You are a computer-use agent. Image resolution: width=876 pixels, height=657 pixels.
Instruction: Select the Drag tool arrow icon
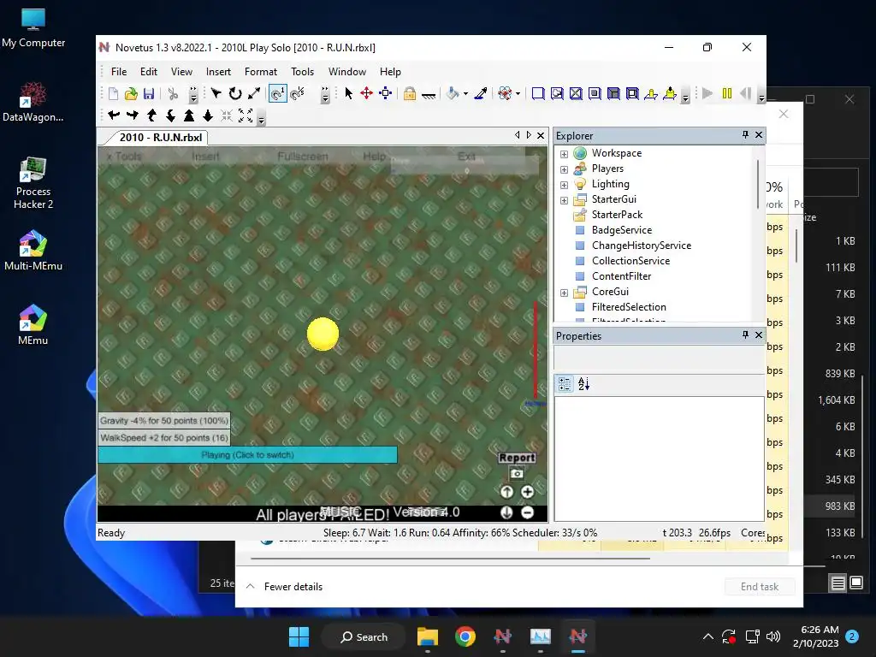216,93
